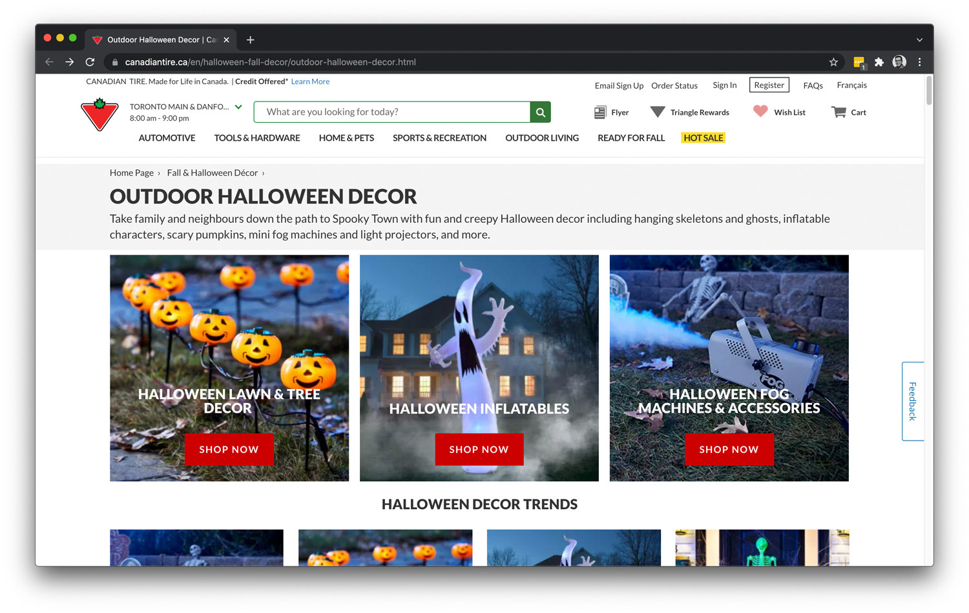This screenshot has width=969, height=613.
Task: Open the Extensions puzzle icon
Action: (879, 62)
